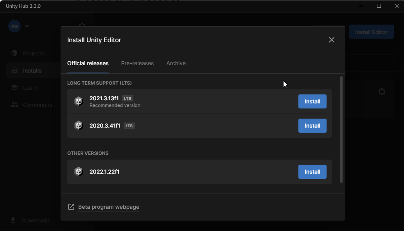Screen dimensions: 404x231
Task: Click the Unity cube icon beside 2020.3.41f1
Action: point(79,125)
